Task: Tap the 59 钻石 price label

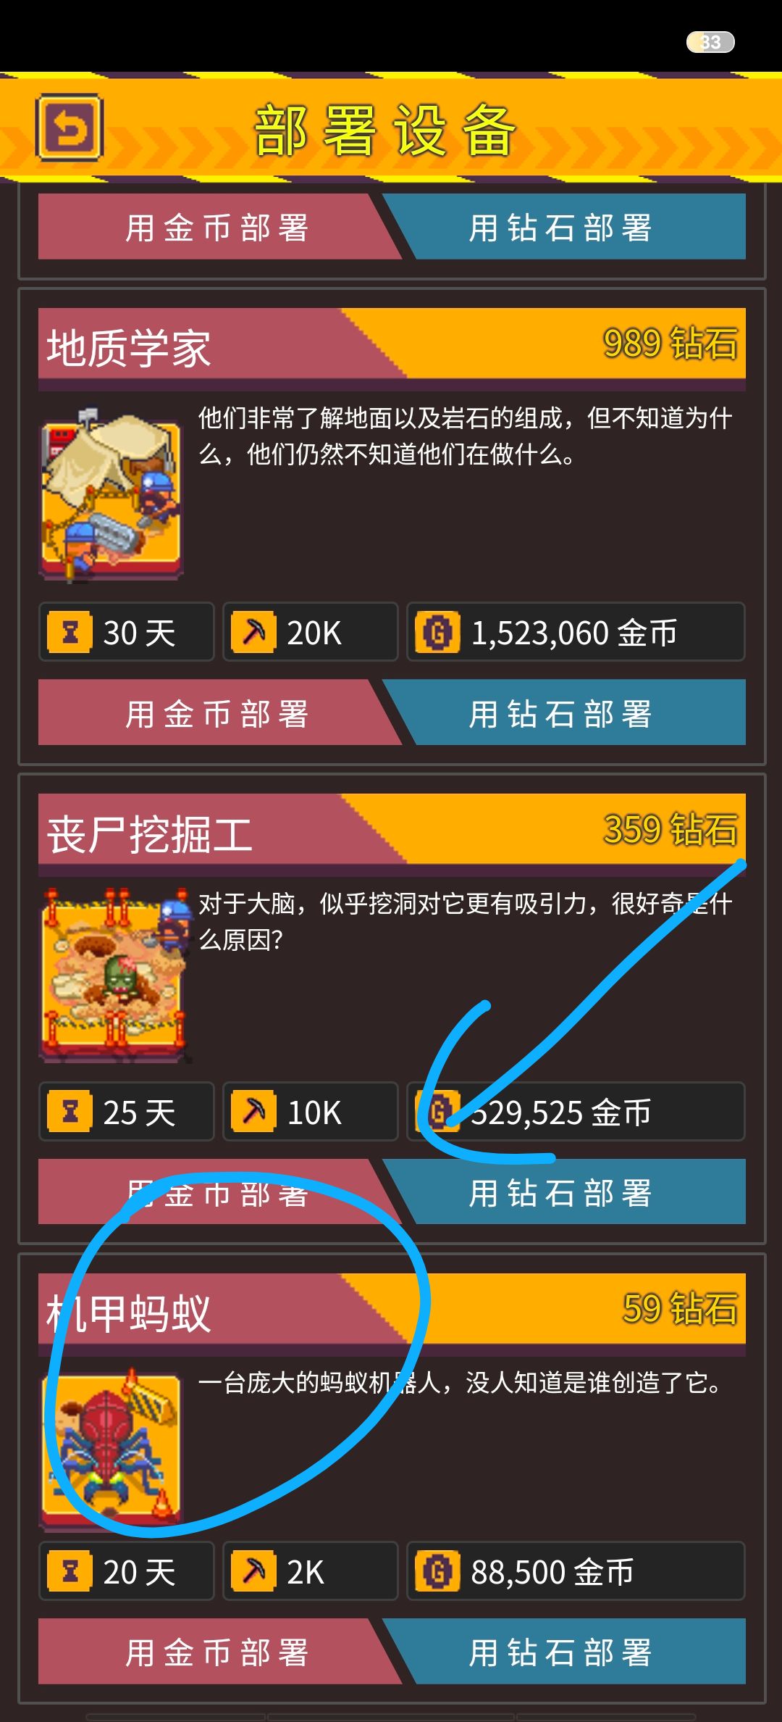Action: [680, 1308]
